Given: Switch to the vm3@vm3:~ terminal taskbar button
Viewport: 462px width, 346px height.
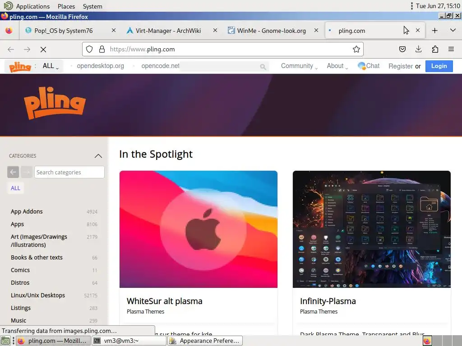Looking at the screenshot, I should point(129,341).
